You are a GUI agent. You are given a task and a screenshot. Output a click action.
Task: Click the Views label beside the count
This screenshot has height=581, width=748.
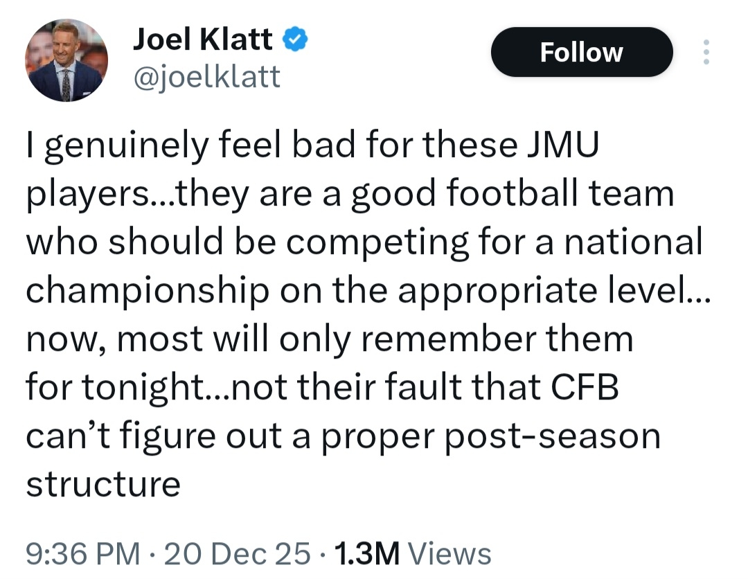[450, 553]
